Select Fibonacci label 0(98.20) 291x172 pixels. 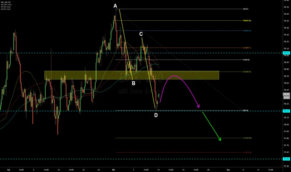[x=245, y=110]
